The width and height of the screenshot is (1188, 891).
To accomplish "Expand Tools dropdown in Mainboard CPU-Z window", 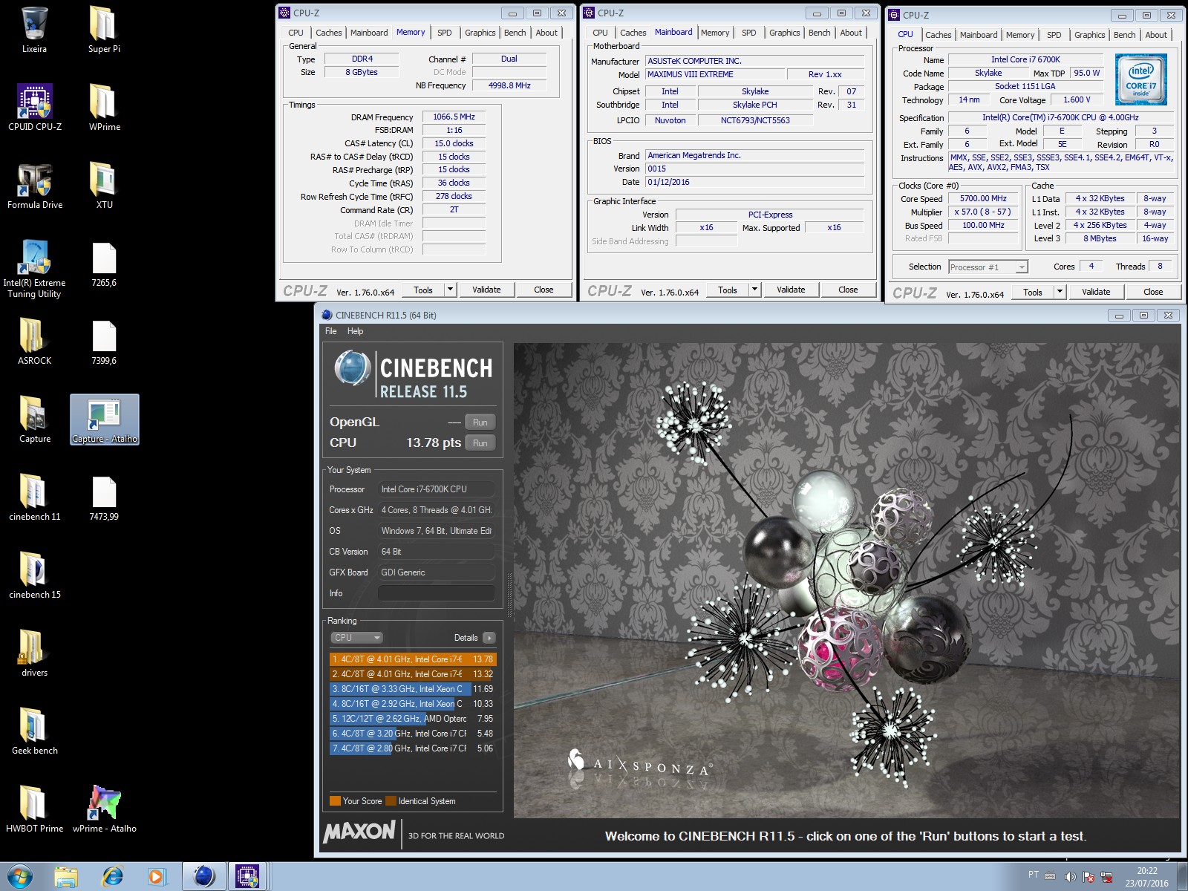I will pyautogui.click(x=754, y=290).
